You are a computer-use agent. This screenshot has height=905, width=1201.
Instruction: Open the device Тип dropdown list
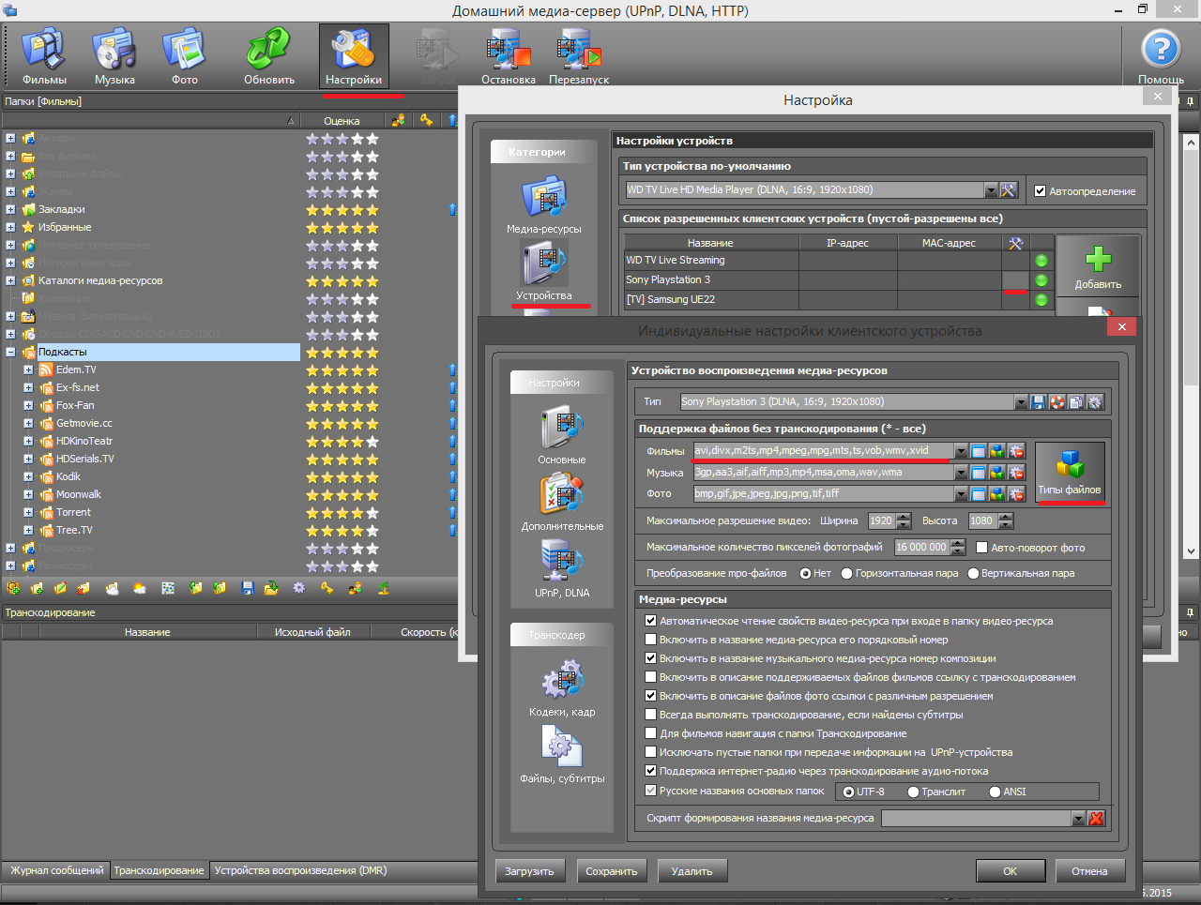[x=1021, y=402]
